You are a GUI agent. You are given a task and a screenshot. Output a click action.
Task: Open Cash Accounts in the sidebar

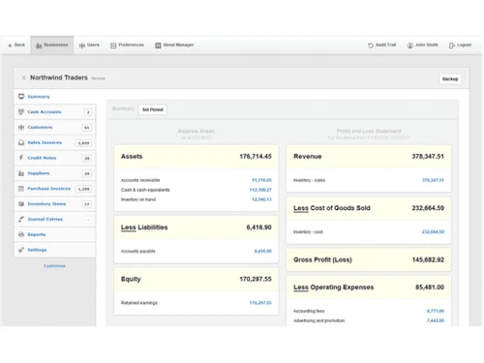[45, 112]
